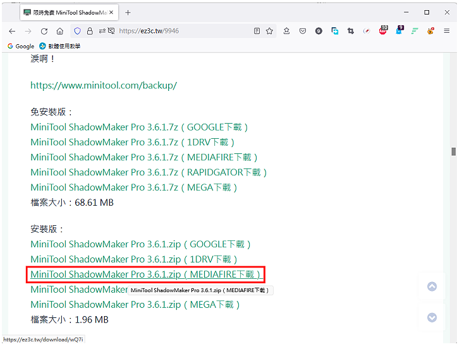This screenshot has height=347, width=462.
Task: Click the scroll-to-top up arrow button
Action: 432,286
